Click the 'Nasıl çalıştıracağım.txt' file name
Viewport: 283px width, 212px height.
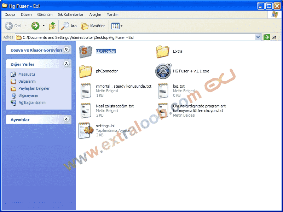(x=115, y=106)
